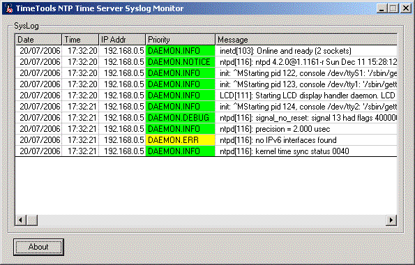Select message 'ntpd[116]: signal_no_reset' row
The width and height of the screenshot is (415, 265).
tap(306, 118)
